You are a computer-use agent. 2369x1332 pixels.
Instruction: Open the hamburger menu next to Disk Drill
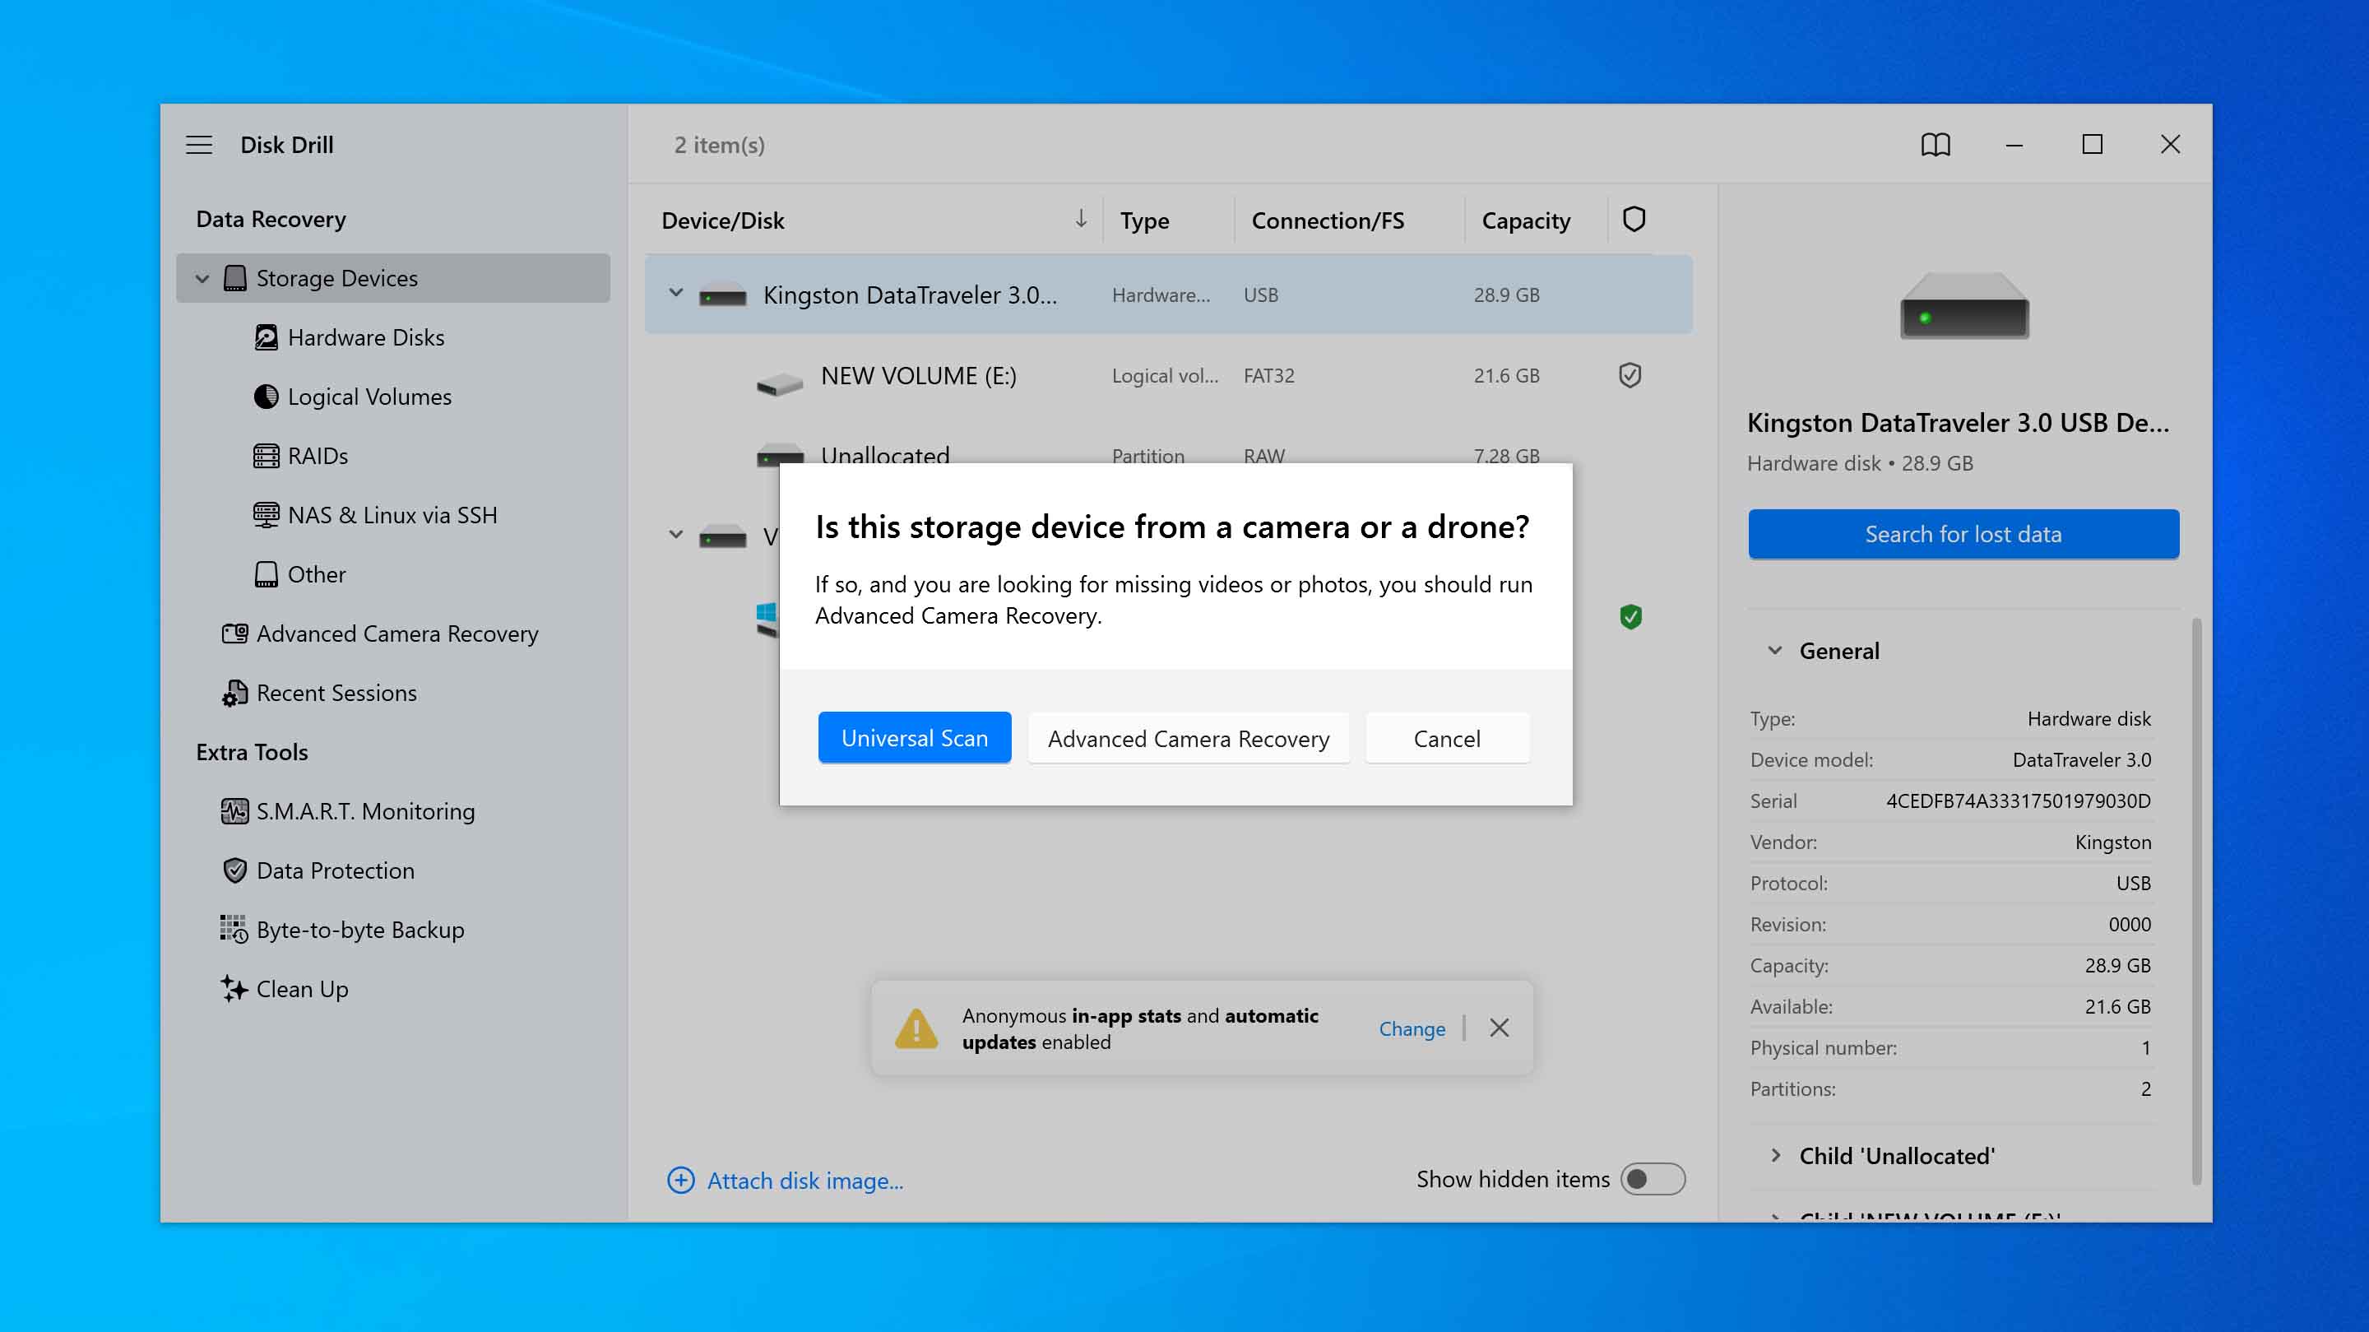click(x=198, y=145)
